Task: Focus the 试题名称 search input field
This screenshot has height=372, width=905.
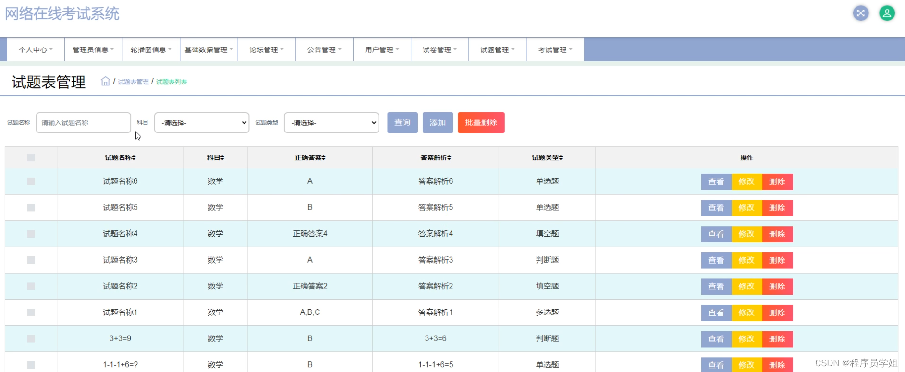Action: [x=83, y=123]
